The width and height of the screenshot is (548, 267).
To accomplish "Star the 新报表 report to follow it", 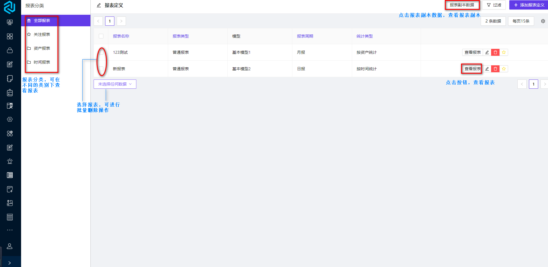I will pyautogui.click(x=504, y=69).
